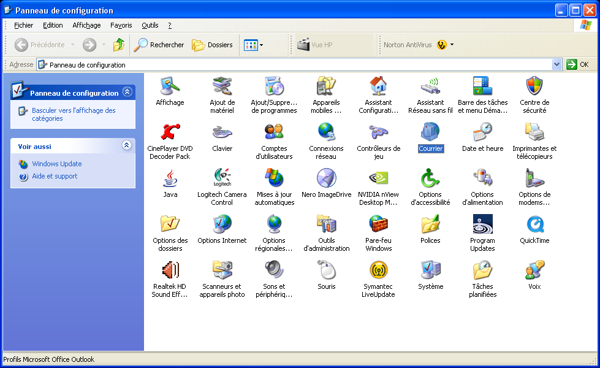Open Appareils mobiles icon
600x368 pixels.
click(326, 86)
